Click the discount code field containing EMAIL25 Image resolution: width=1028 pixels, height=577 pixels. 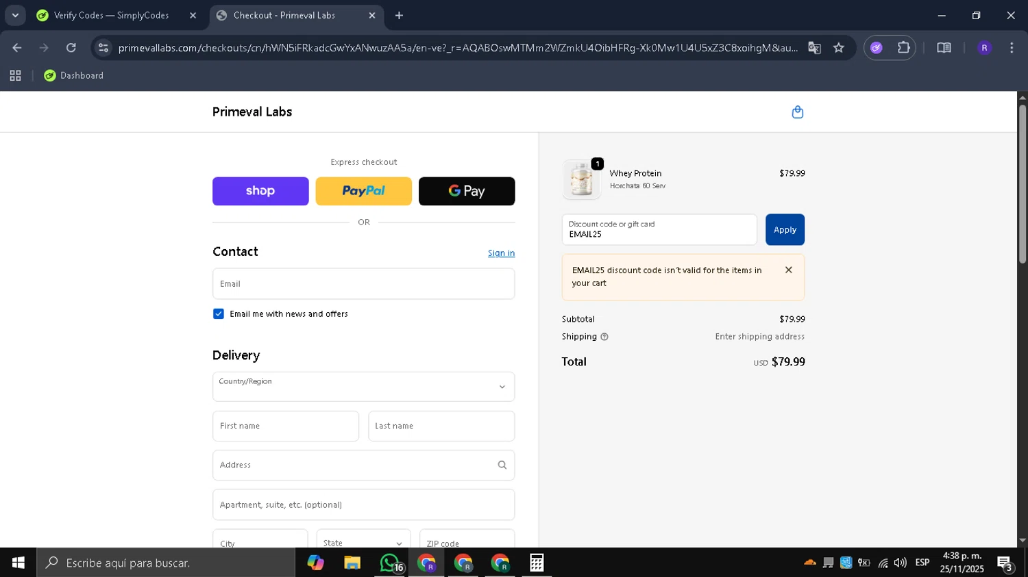point(659,230)
